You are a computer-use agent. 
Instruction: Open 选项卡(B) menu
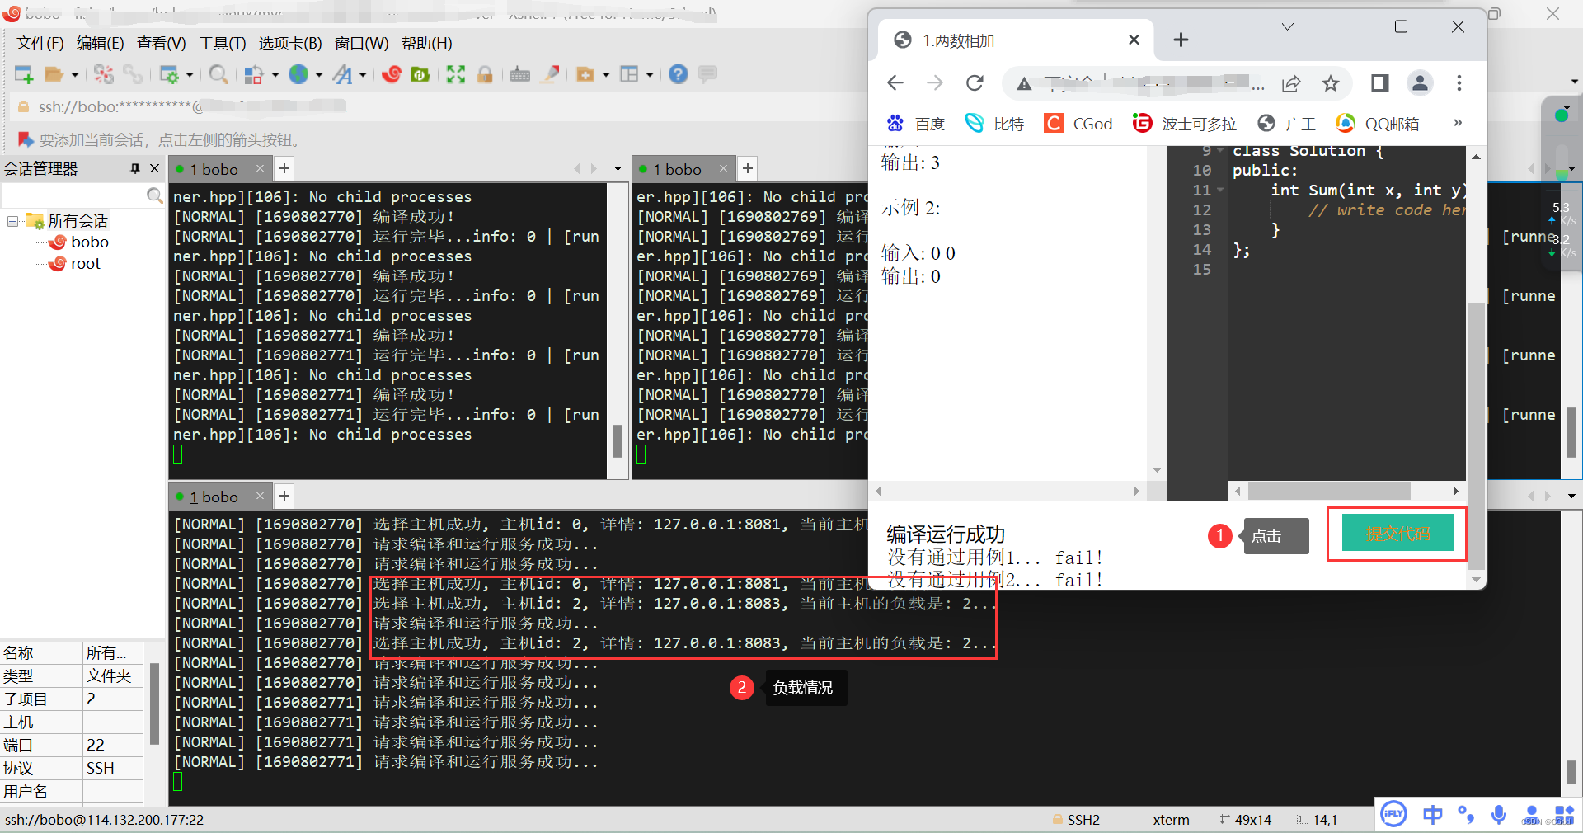click(x=290, y=43)
